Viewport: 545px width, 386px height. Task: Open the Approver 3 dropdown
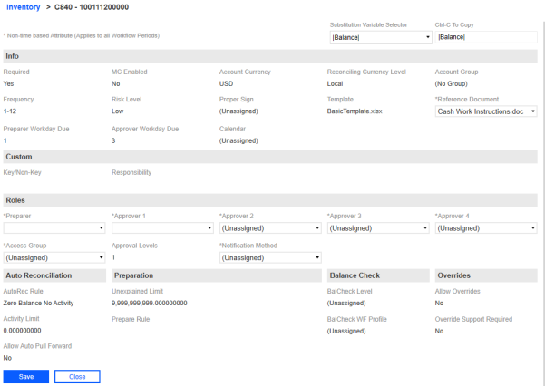[378, 228]
